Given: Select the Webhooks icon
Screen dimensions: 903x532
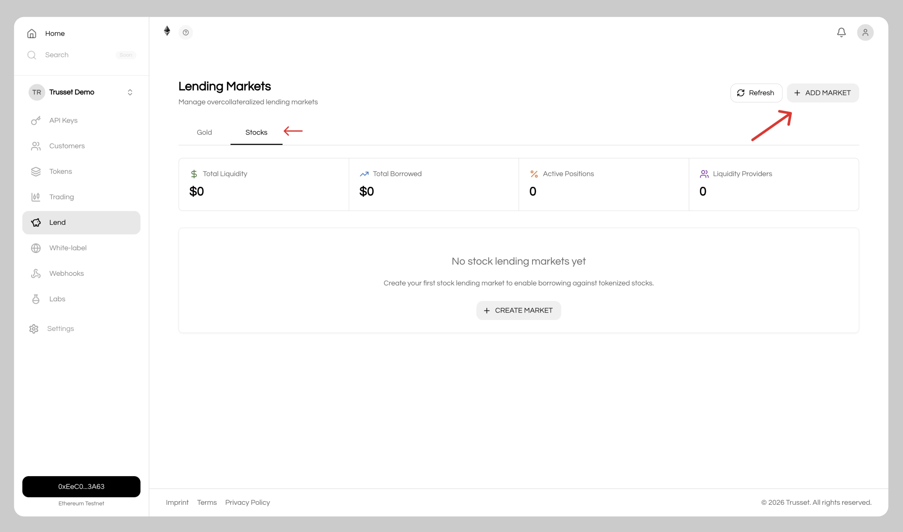Looking at the screenshot, I should click(x=36, y=273).
